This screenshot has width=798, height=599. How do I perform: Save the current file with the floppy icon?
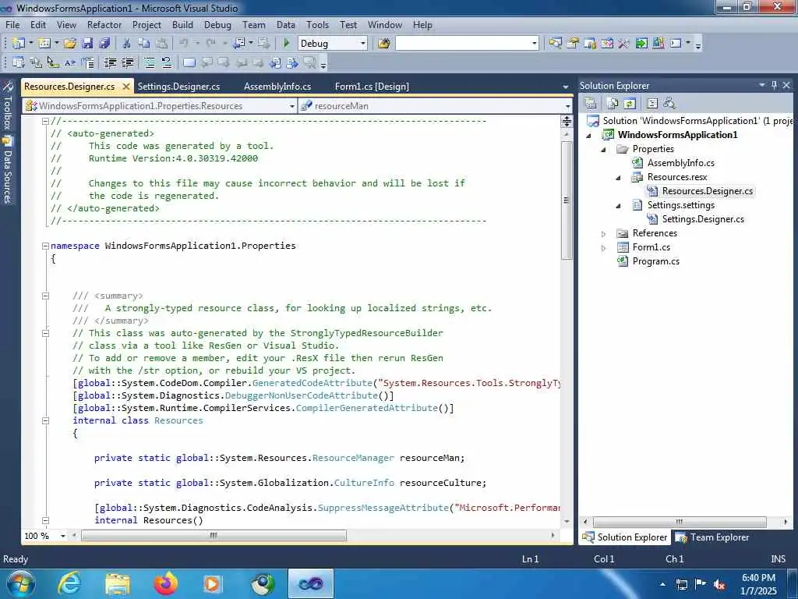(87, 44)
